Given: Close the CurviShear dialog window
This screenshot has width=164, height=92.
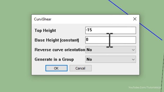Looking at the screenshot, I should pyautogui.click(x=135, y=19).
